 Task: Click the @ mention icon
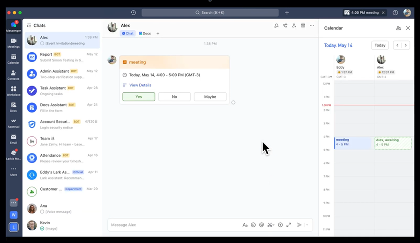(262, 225)
